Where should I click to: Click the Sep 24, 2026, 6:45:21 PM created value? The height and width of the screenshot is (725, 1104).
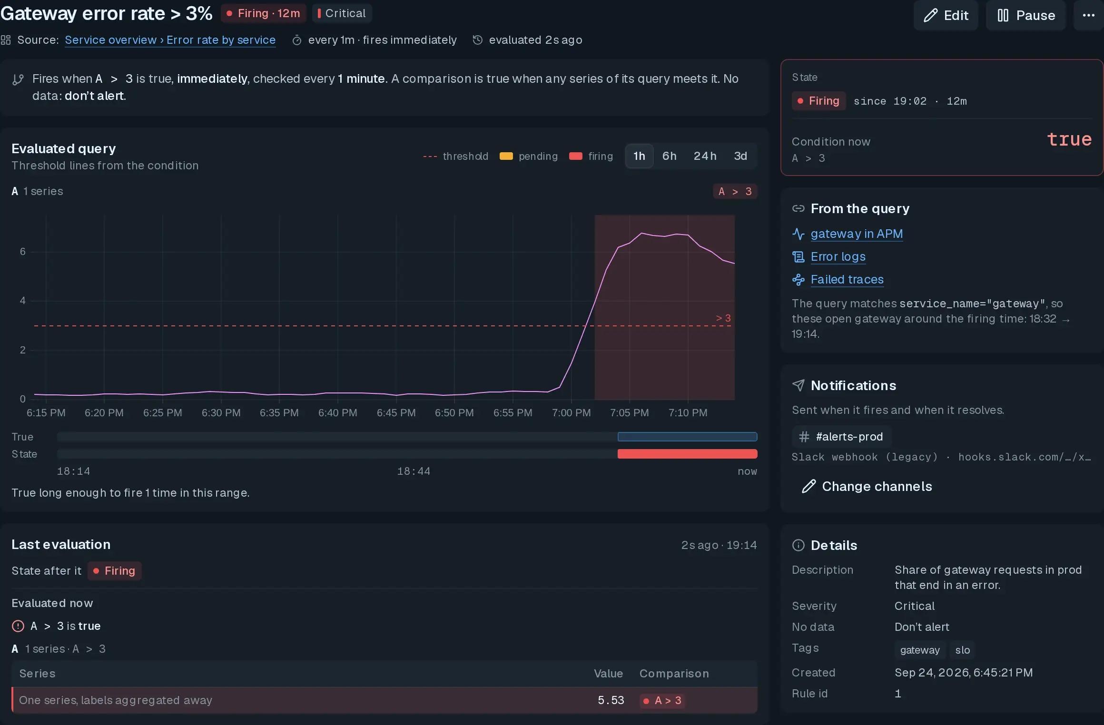tap(964, 673)
